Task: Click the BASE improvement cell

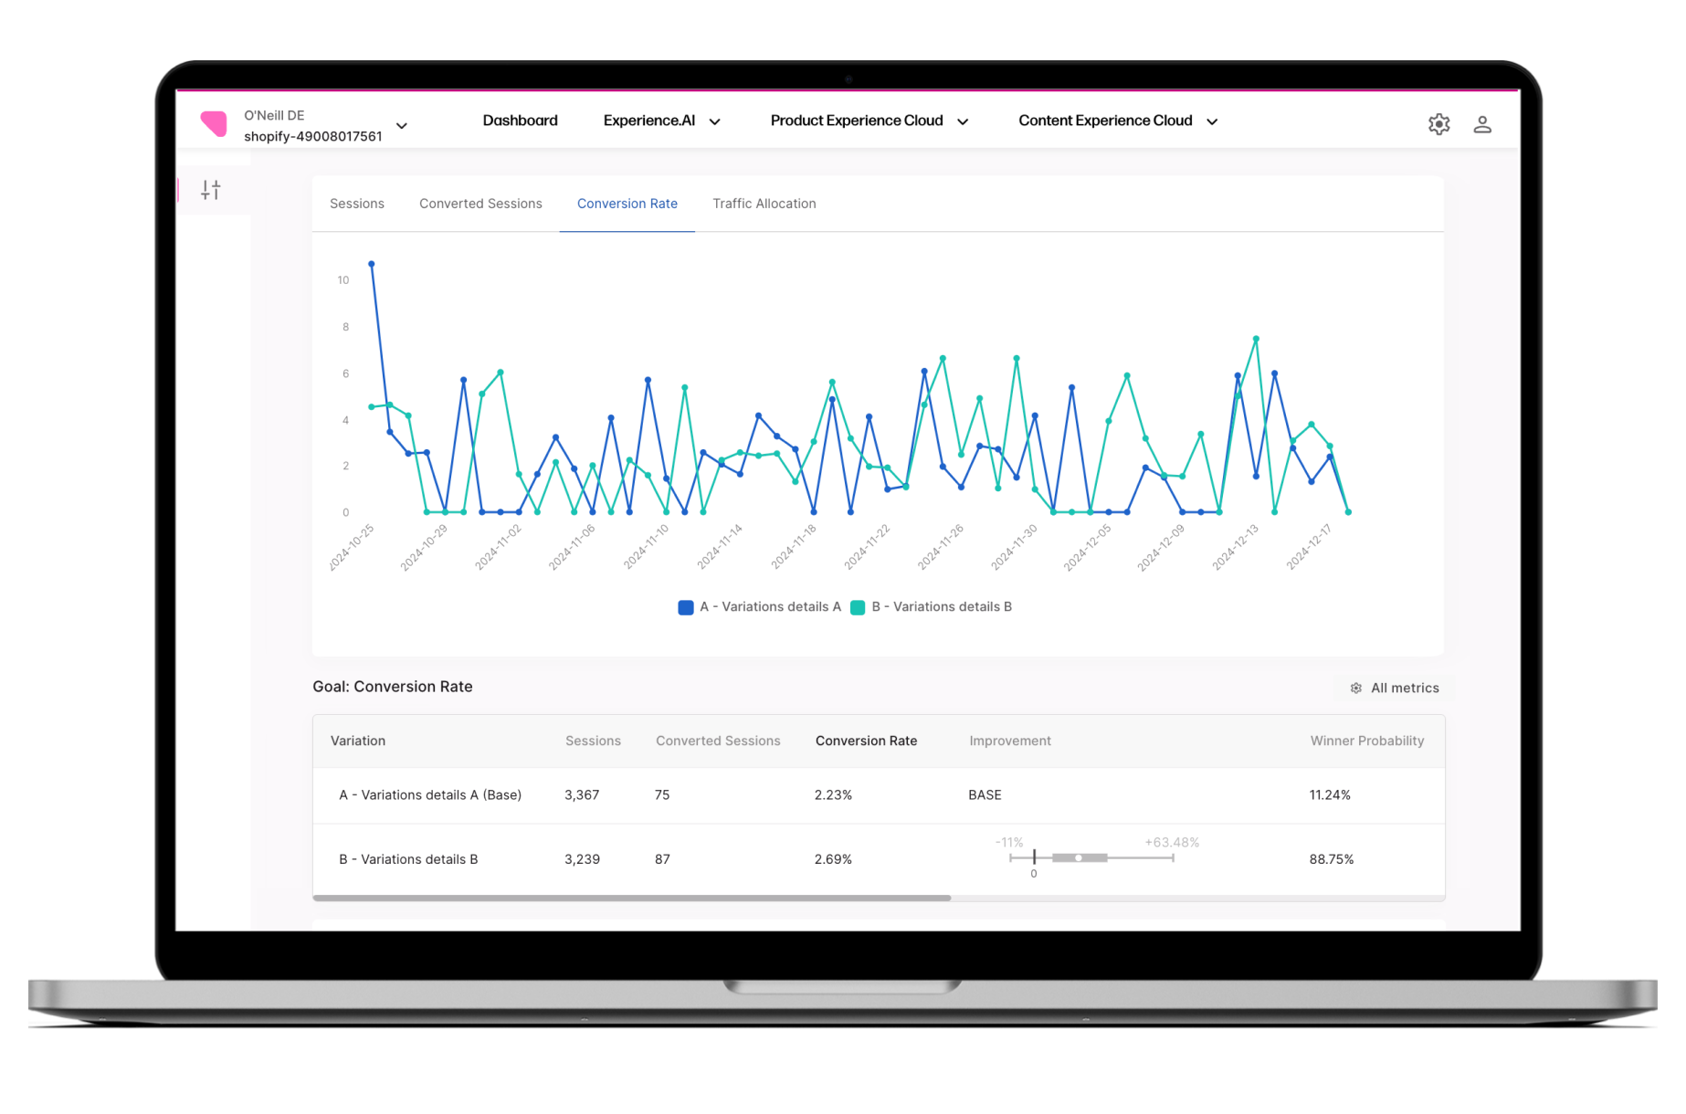Action: point(985,795)
